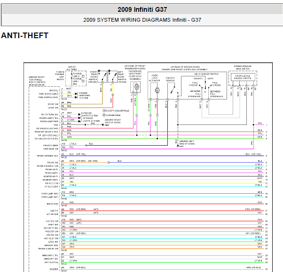Click the 'FUSE & FUSIBLE LINK BLOCK' label
The height and width of the screenshot is (272, 283).
pyautogui.click(x=60, y=75)
